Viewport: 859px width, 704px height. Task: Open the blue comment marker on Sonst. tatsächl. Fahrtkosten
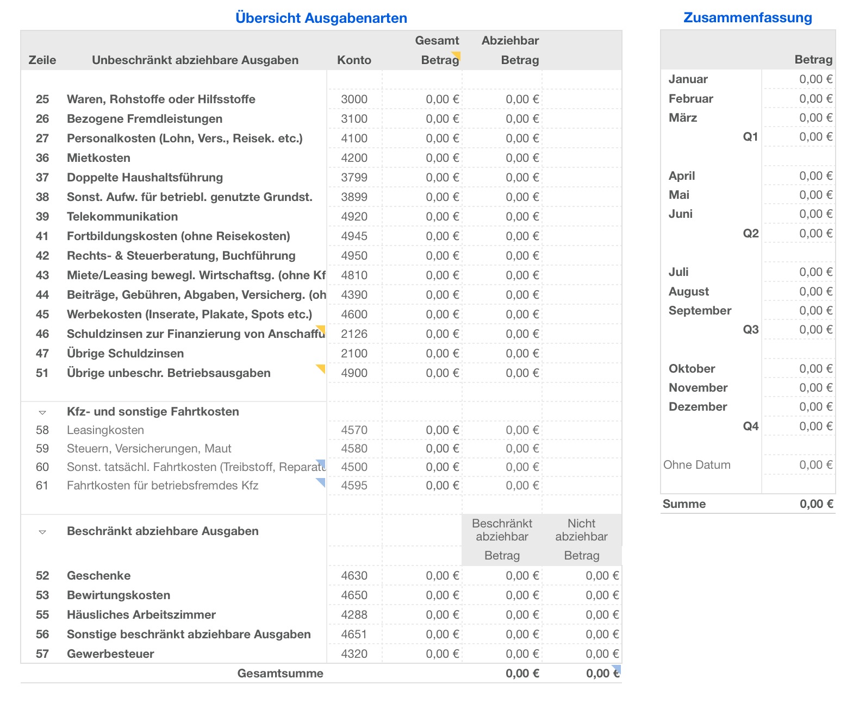click(x=322, y=462)
